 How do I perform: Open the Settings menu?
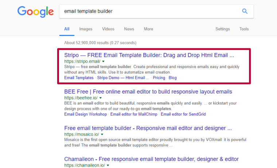[223, 29]
